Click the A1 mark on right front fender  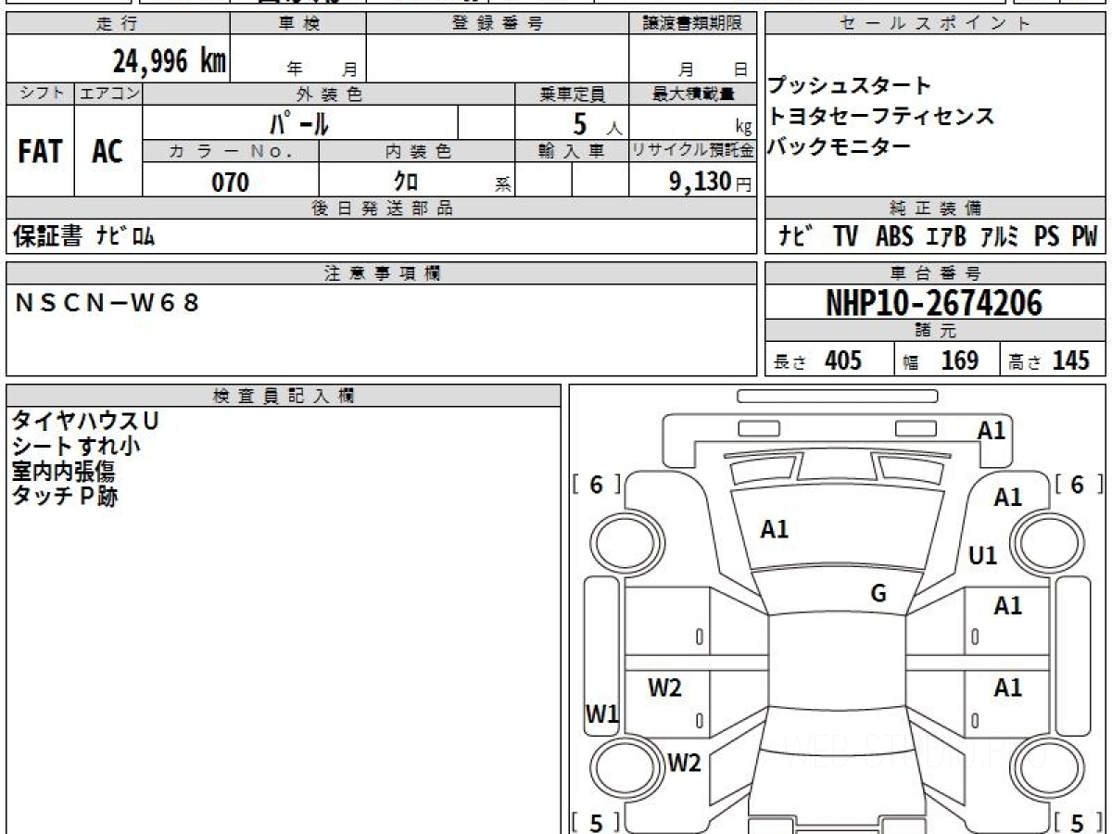pos(1008,498)
